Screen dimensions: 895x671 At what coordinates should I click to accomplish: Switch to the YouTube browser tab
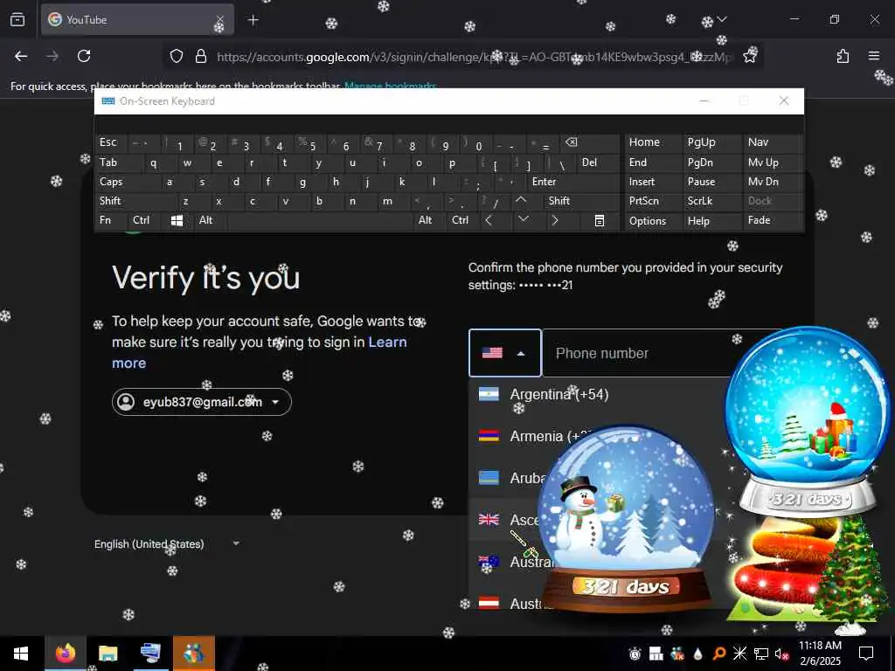137,20
